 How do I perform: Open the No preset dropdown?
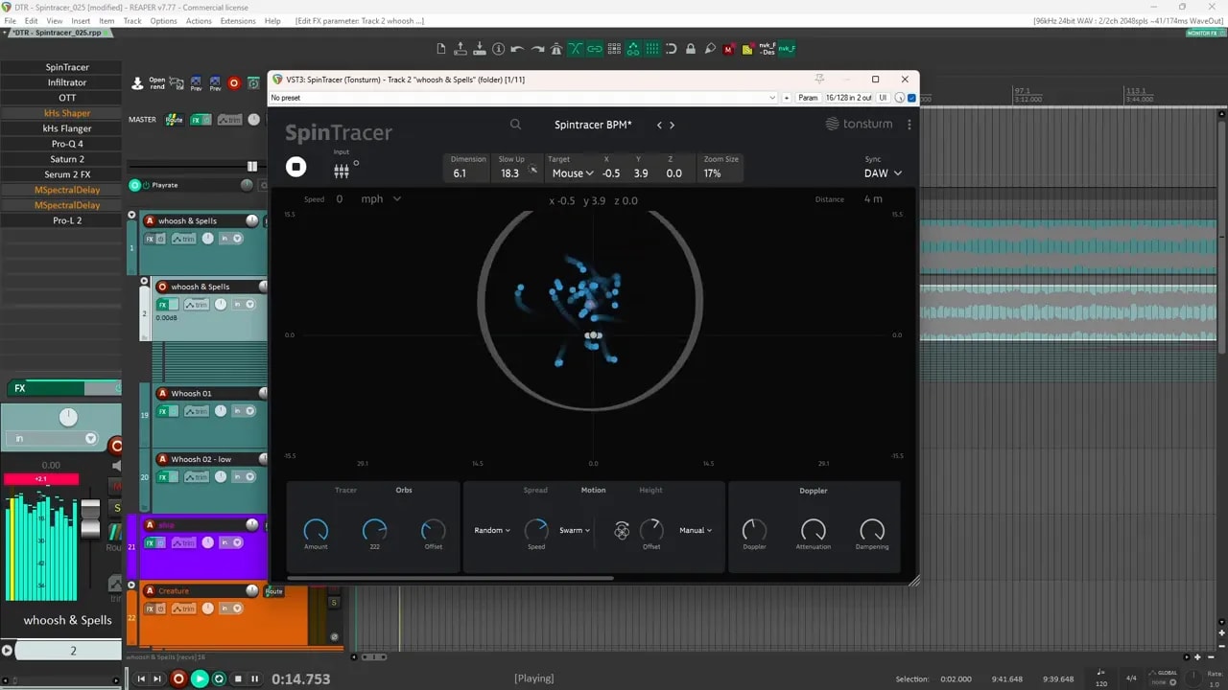(x=523, y=98)
